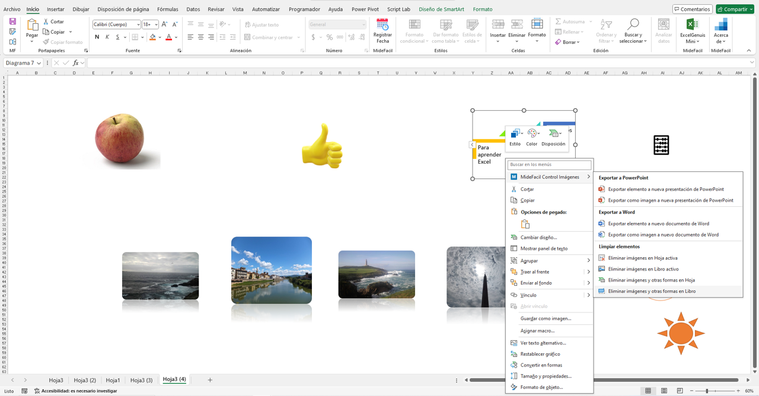This screenshot has width=759, height=396.
Task: Open ExcelGenuis Mini add-in icon
Action: pyautogui.click(x=692, y=25)
